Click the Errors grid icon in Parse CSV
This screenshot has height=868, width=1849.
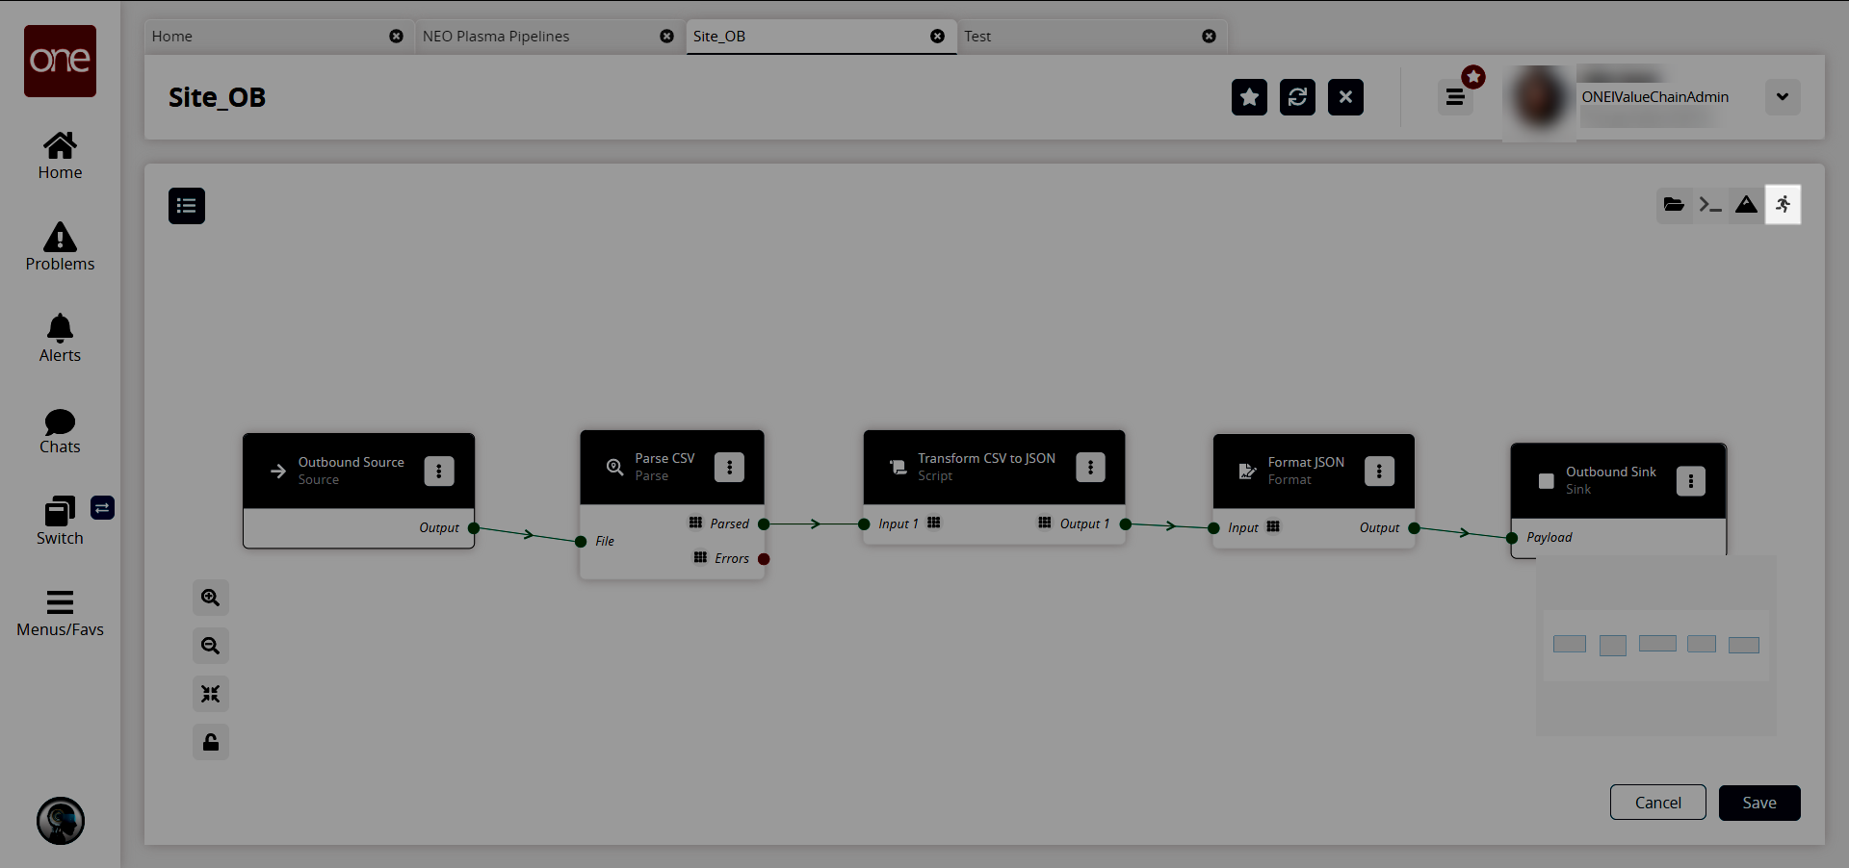tap(700, 557)
